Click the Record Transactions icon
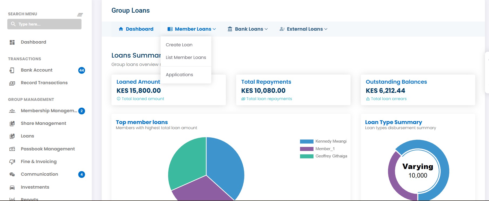 click(x=12, y=83)
